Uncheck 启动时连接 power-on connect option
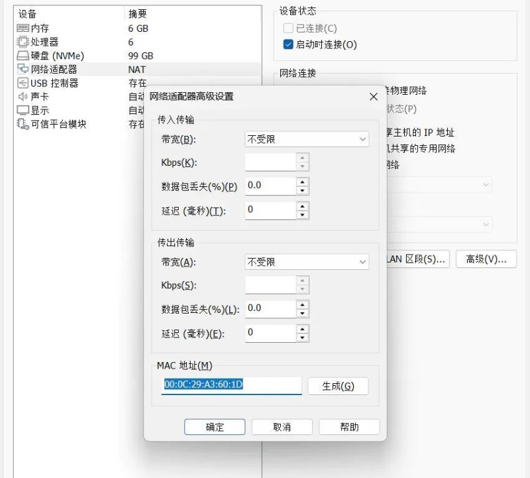530x478 pixels. (x=290, y=45)
